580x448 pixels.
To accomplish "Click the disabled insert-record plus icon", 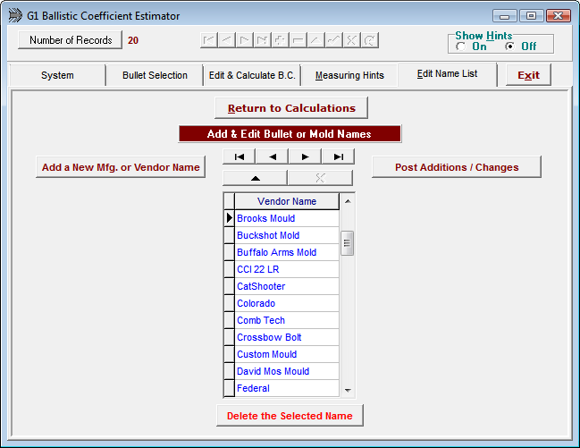I will click(280, 40).
